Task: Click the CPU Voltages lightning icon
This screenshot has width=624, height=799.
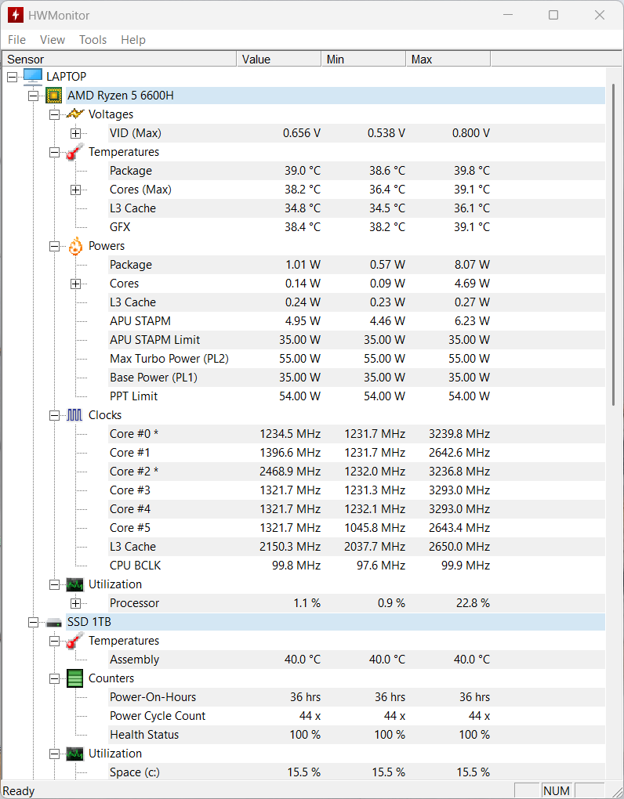Action: pyautogui.click(x=75, y=114)
